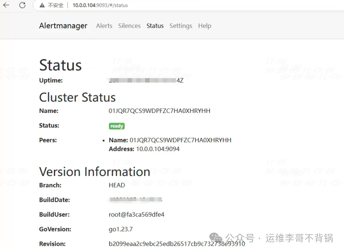
Task: Click the Version Information heading
Action: 95,172
